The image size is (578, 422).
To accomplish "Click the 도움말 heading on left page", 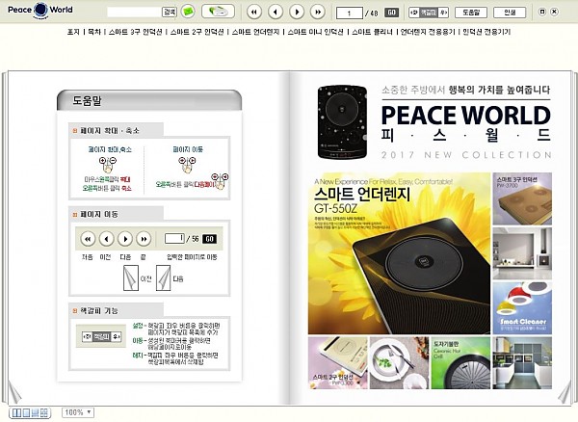I will point(87,100).
